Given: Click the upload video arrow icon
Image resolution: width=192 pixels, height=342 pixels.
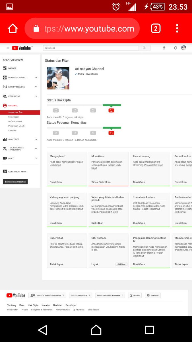Looking at the screenshot, I should (x=164, y=48).
